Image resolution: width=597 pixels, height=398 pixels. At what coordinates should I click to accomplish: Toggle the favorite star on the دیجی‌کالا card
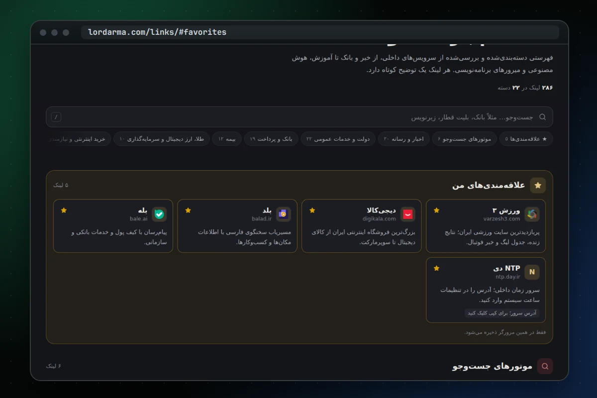click(x=312, y=210)
